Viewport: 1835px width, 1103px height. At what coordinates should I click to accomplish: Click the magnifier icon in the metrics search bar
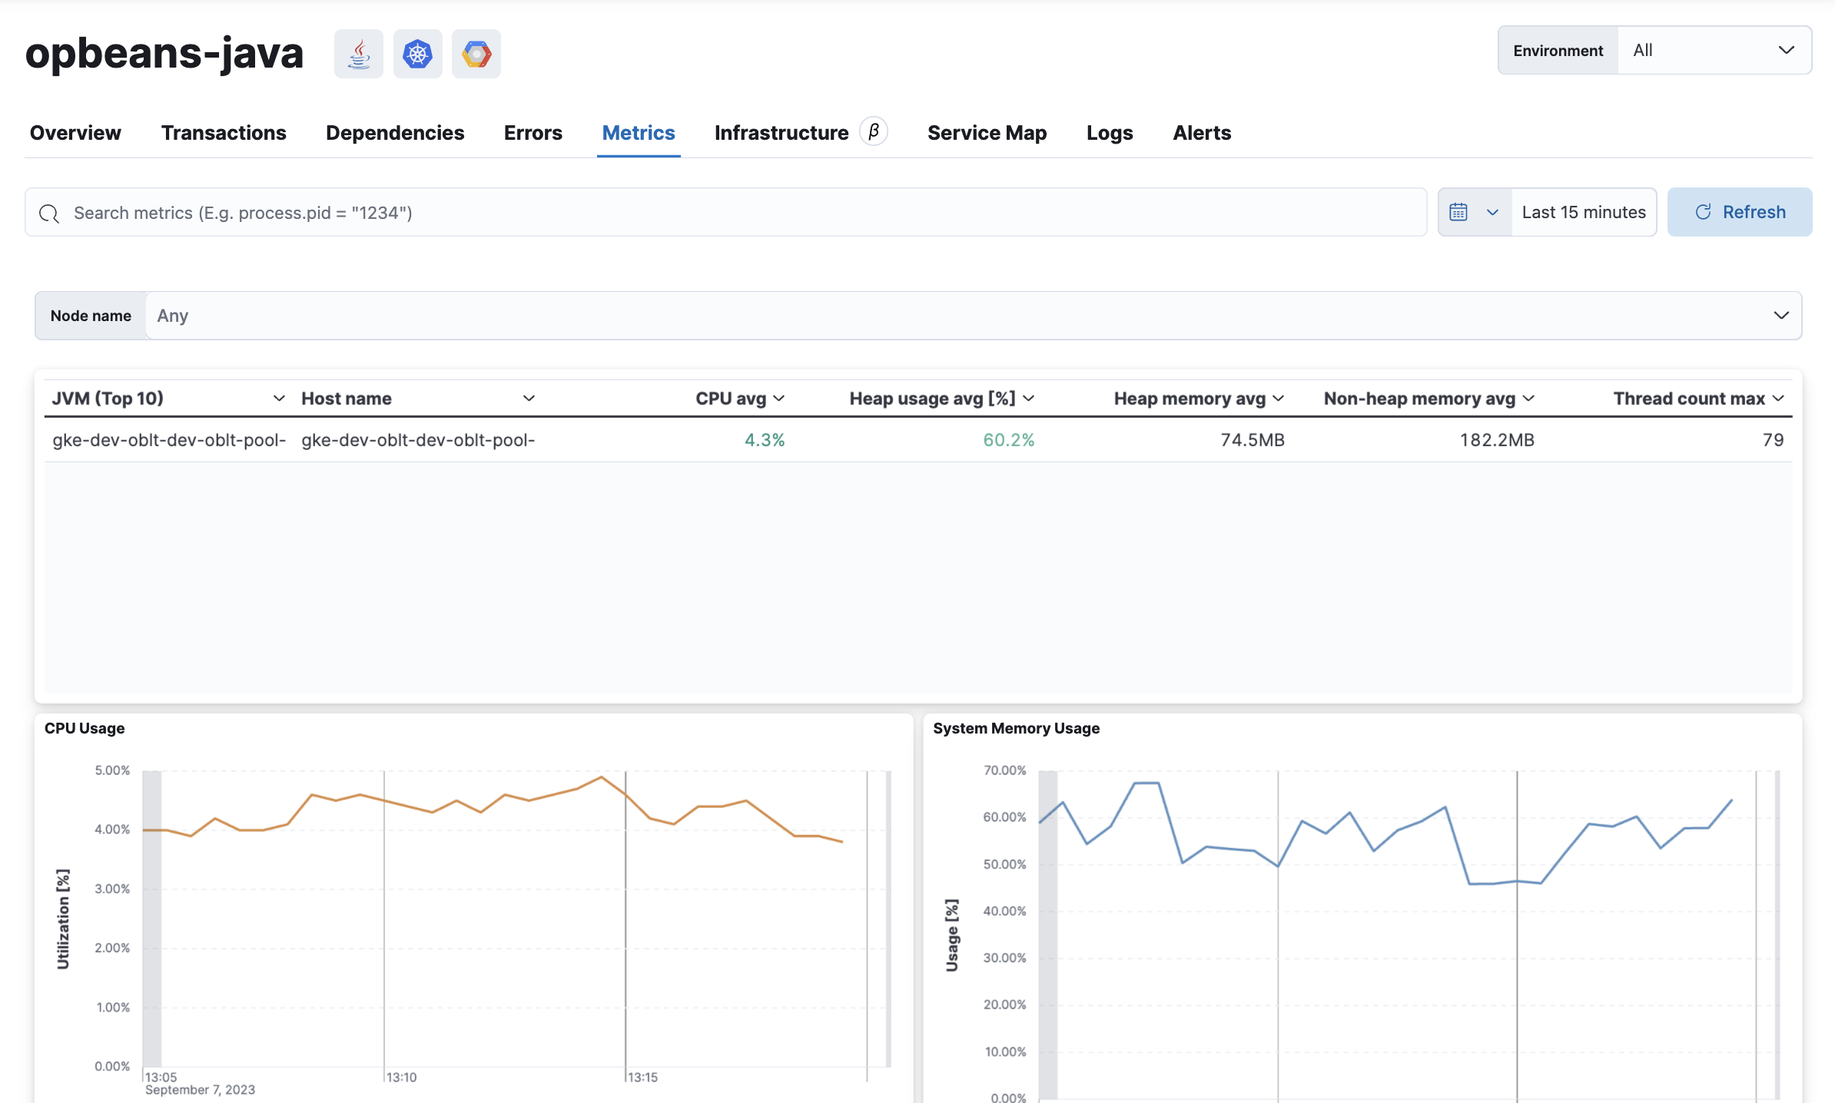click(x=48, y=213)
